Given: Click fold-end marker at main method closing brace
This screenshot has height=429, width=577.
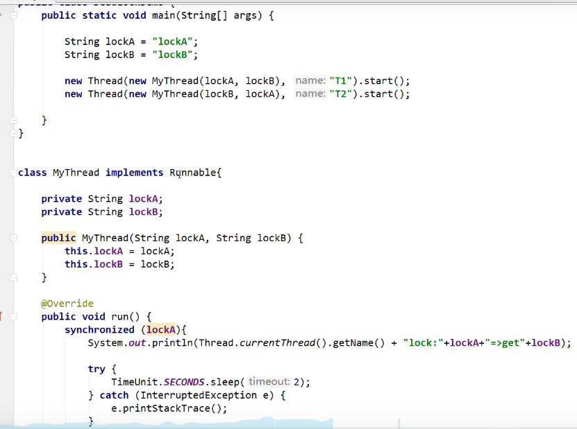Looking at the screenshot, I should [13, 121].
